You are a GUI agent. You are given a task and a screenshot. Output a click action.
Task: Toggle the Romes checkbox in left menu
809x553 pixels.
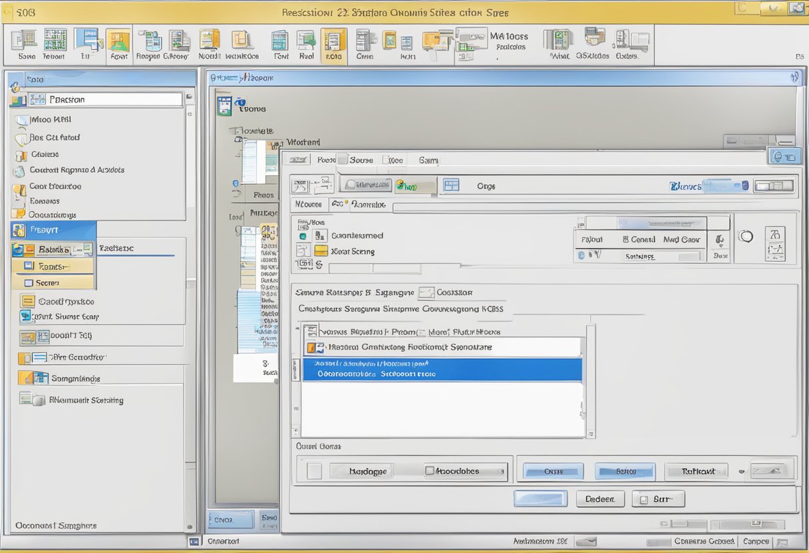(29, 266)
